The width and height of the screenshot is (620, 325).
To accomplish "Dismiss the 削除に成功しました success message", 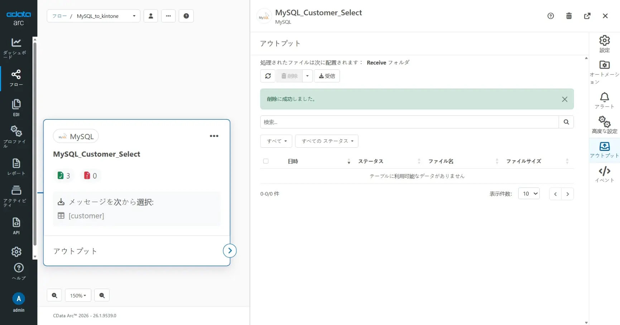I will coord(565,99).
